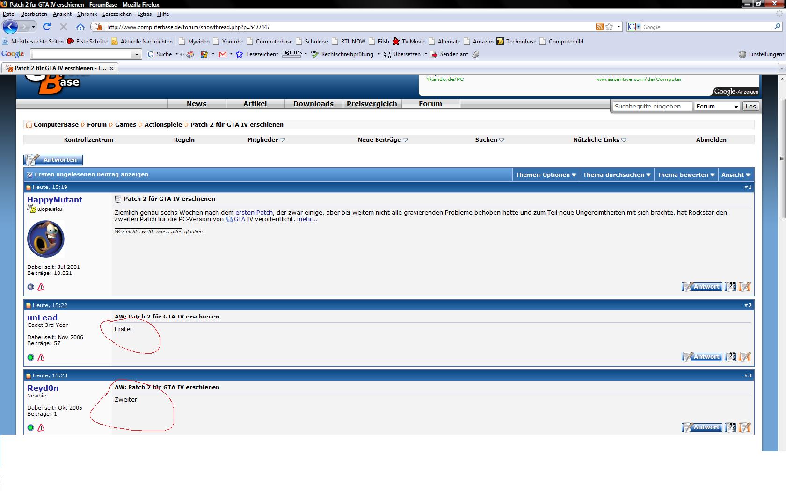786x491 pixels.
Task: Click Reyd0n's green online status icon
Action: tap(31, 427)
